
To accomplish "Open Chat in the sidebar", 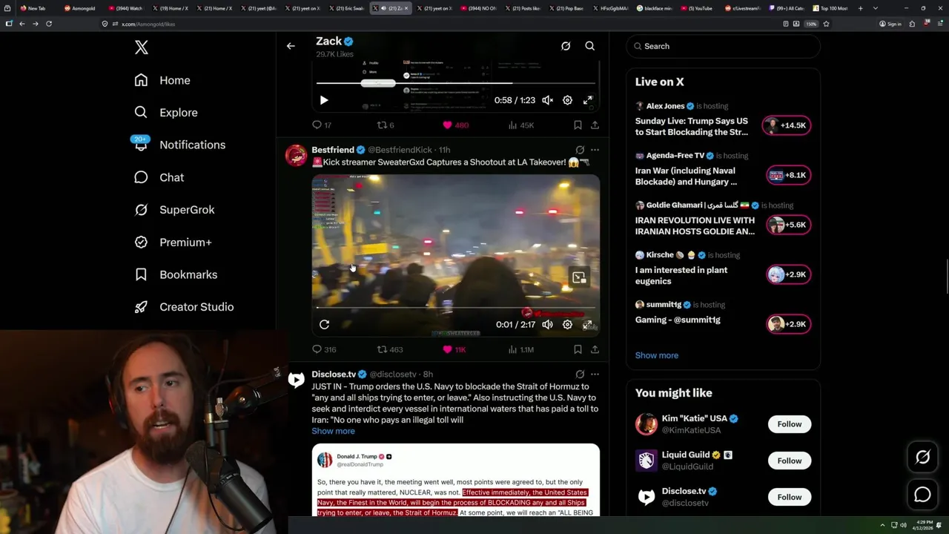I will [159, 177].
